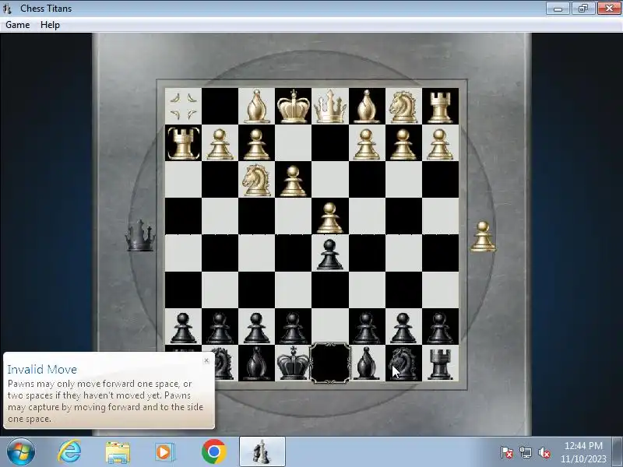Image resolution: width=623 pixels, height=467 pixels.
Task: Select the gold knight on the back row
Action: [403, 107]
